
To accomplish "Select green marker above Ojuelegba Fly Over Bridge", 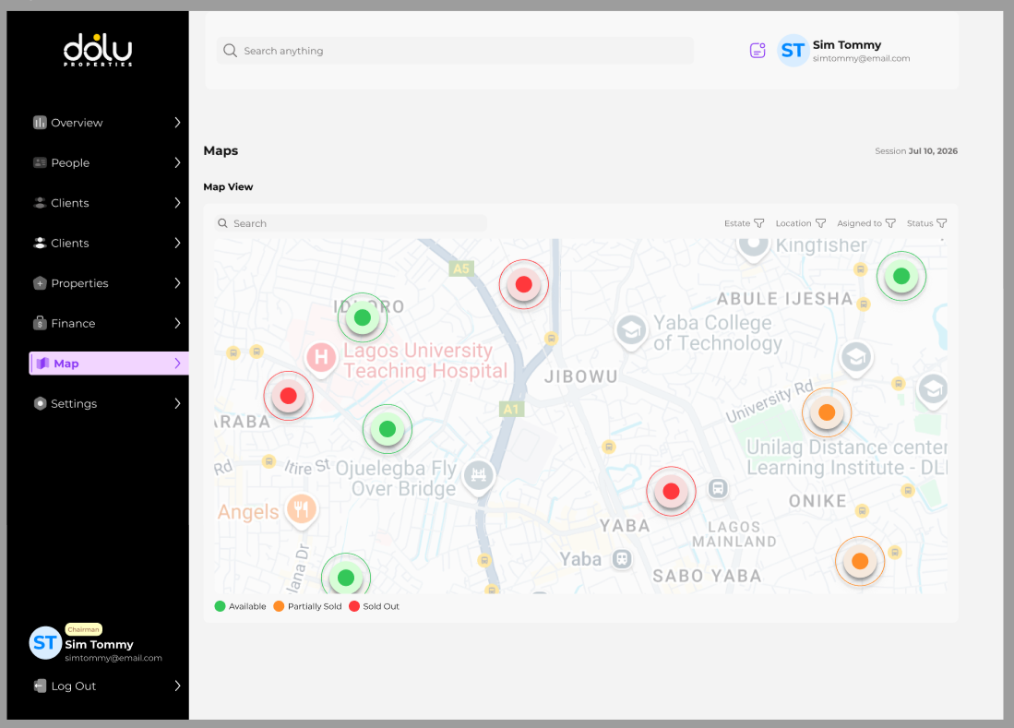I will [x=388, y=429].
